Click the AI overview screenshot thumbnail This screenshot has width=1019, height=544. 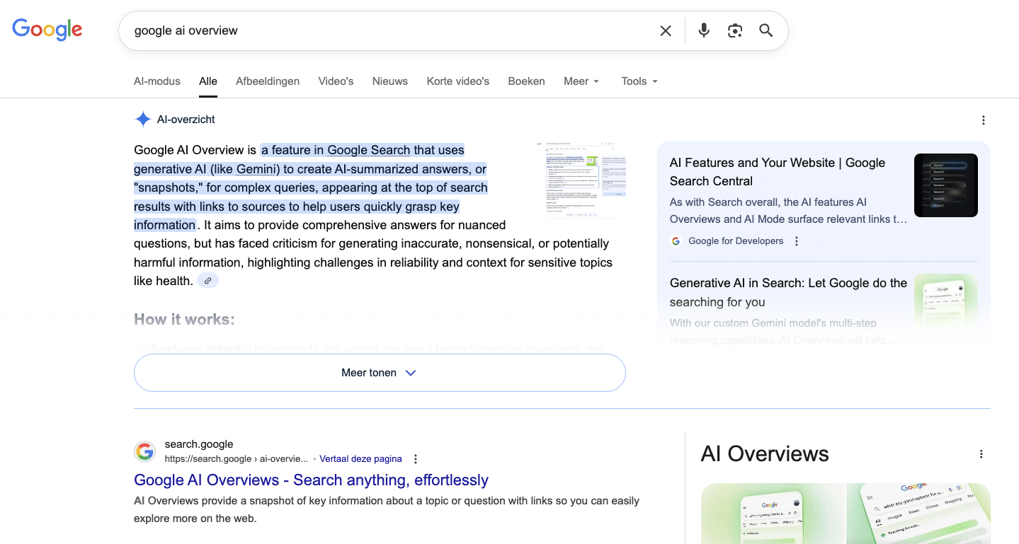click(581, 180)
